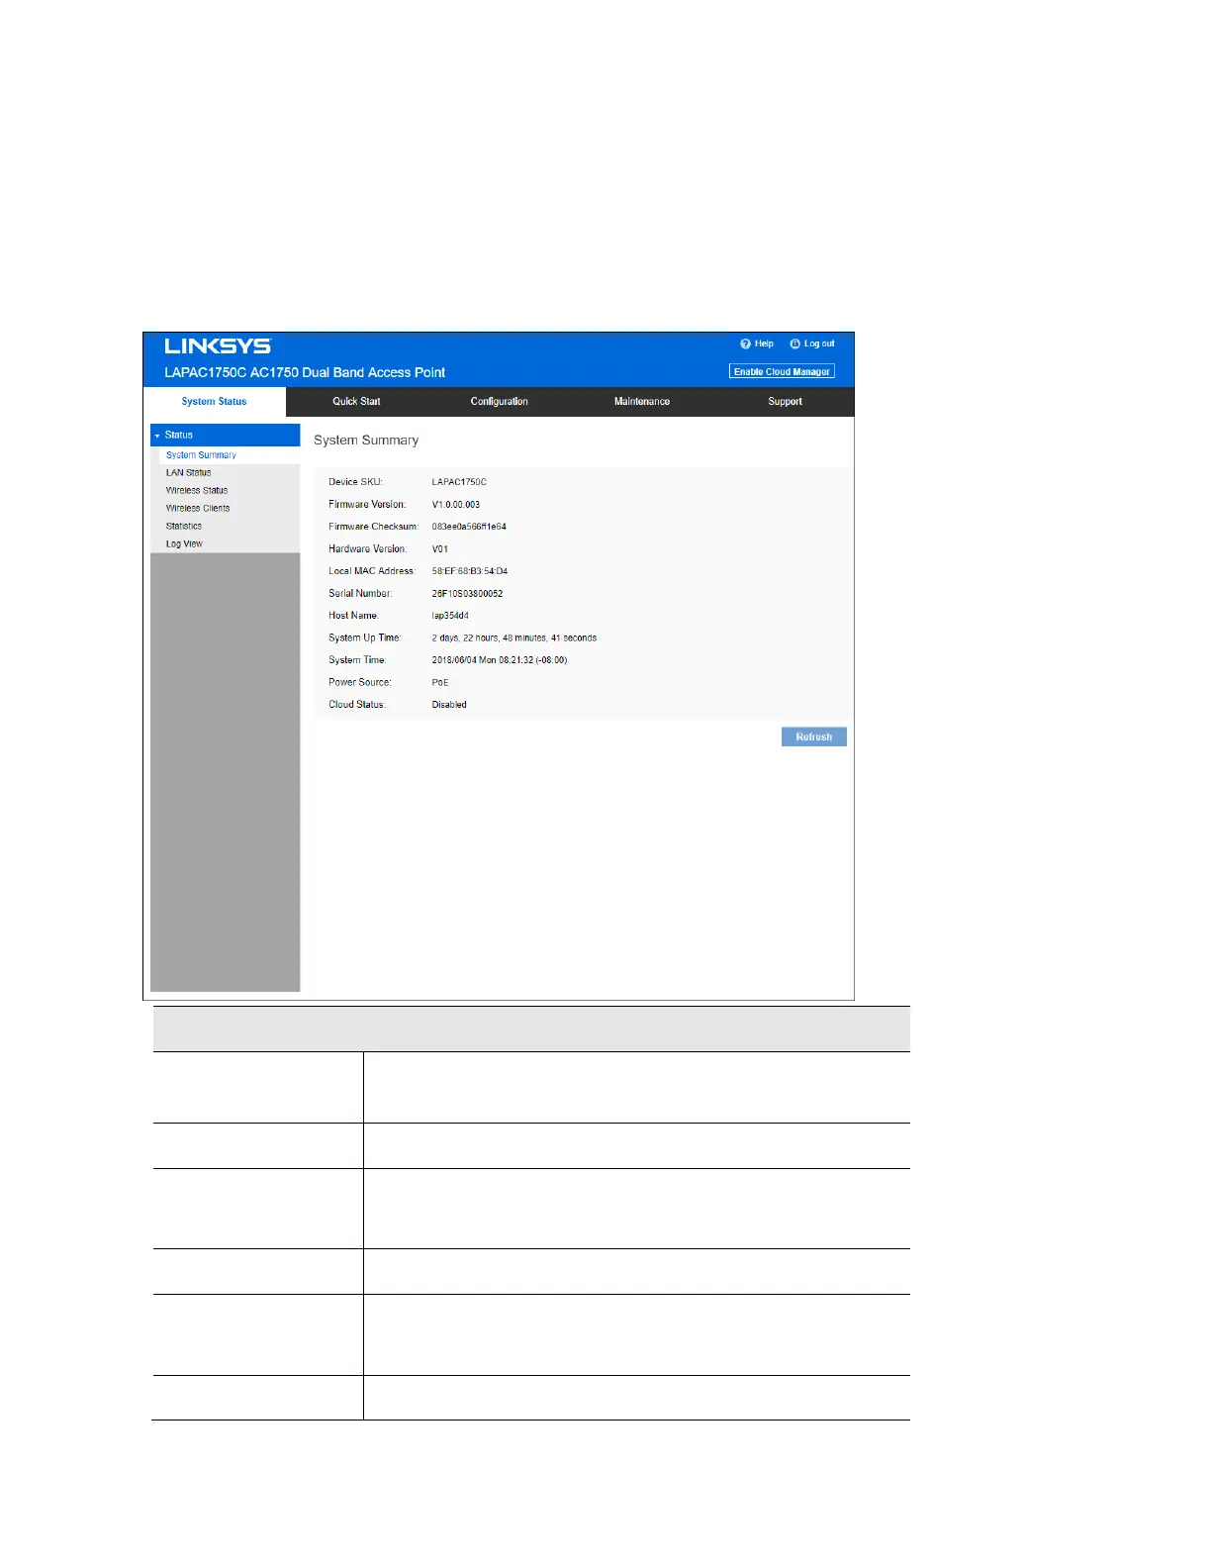The width and height of the screenshot is (1211, 1568).
Task: Click the Firmware Checksum label
Action: pos(374,527)
